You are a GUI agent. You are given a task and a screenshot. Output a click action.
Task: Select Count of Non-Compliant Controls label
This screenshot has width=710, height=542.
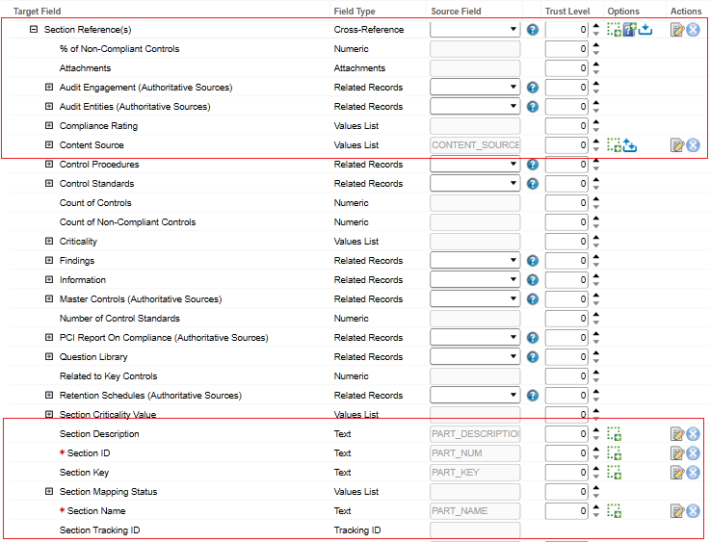[128, 222]
